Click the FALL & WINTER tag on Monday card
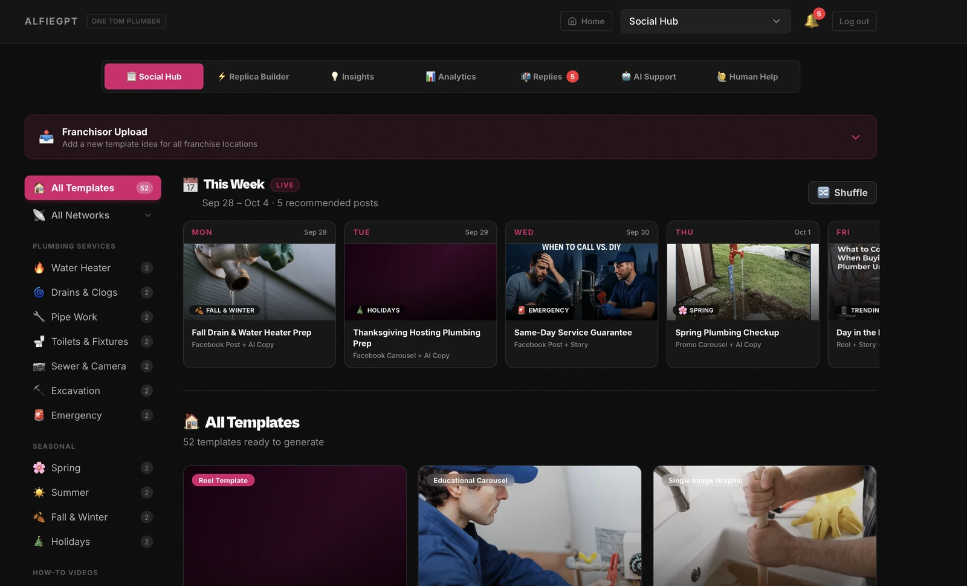This screenshot has width=967, height=586. click(x=224, y=310)
